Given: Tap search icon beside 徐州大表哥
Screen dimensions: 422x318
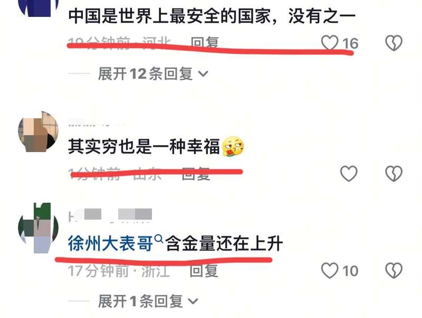Looking at the screenshot, I should point(159,239).
